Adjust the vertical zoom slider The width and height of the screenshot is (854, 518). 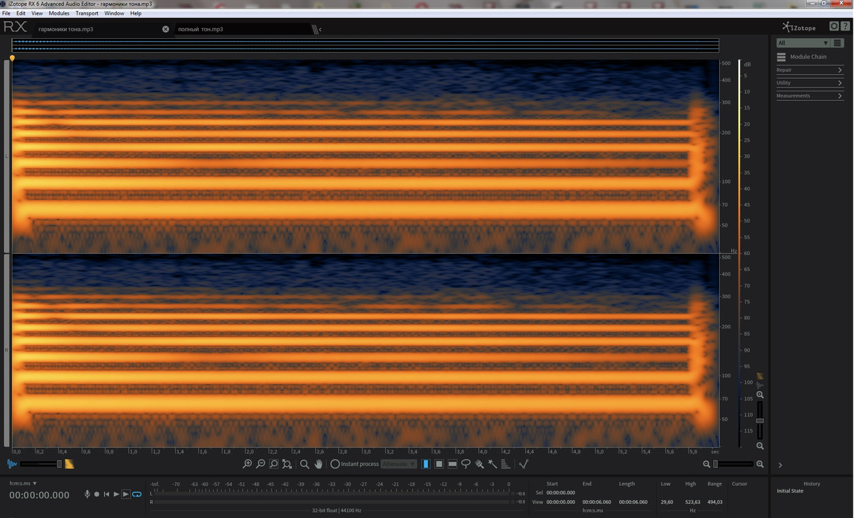pos(759,421)
